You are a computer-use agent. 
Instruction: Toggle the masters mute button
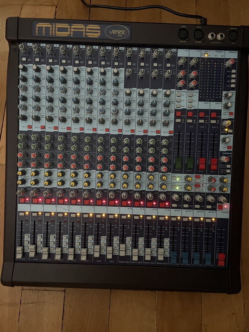coord(220,207)
